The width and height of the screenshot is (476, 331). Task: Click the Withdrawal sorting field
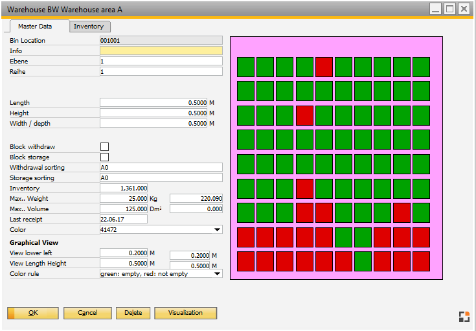pos(161,168)
